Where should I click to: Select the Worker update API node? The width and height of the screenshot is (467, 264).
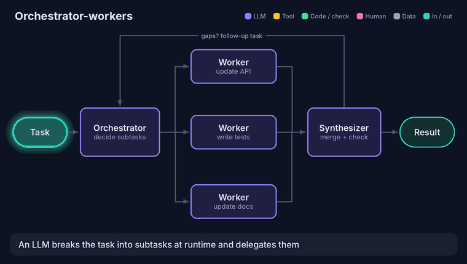tap(233, 66)
